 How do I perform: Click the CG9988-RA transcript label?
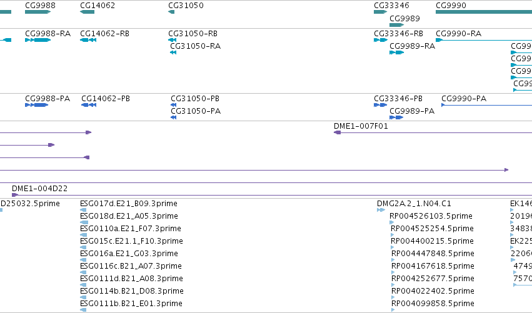(48, 34)
